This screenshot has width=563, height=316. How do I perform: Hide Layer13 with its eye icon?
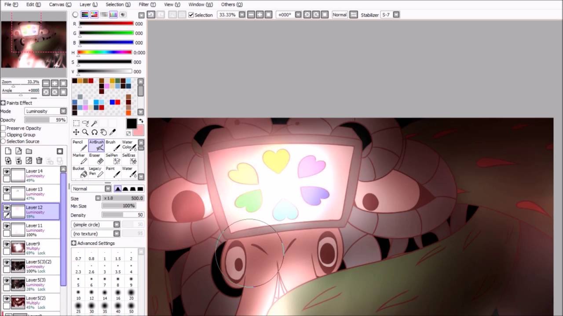(7, 190)
